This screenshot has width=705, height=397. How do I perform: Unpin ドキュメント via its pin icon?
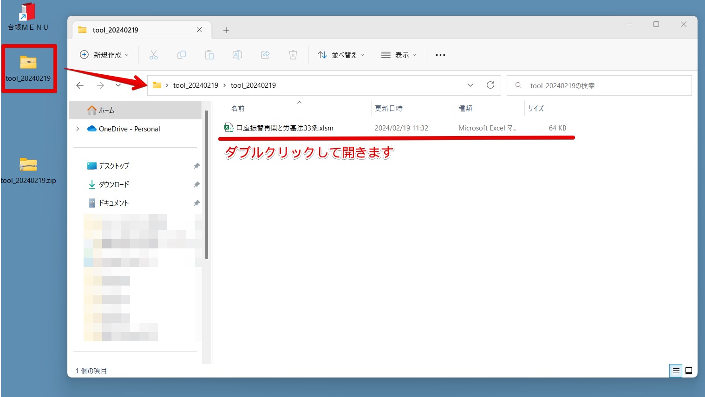196,203
